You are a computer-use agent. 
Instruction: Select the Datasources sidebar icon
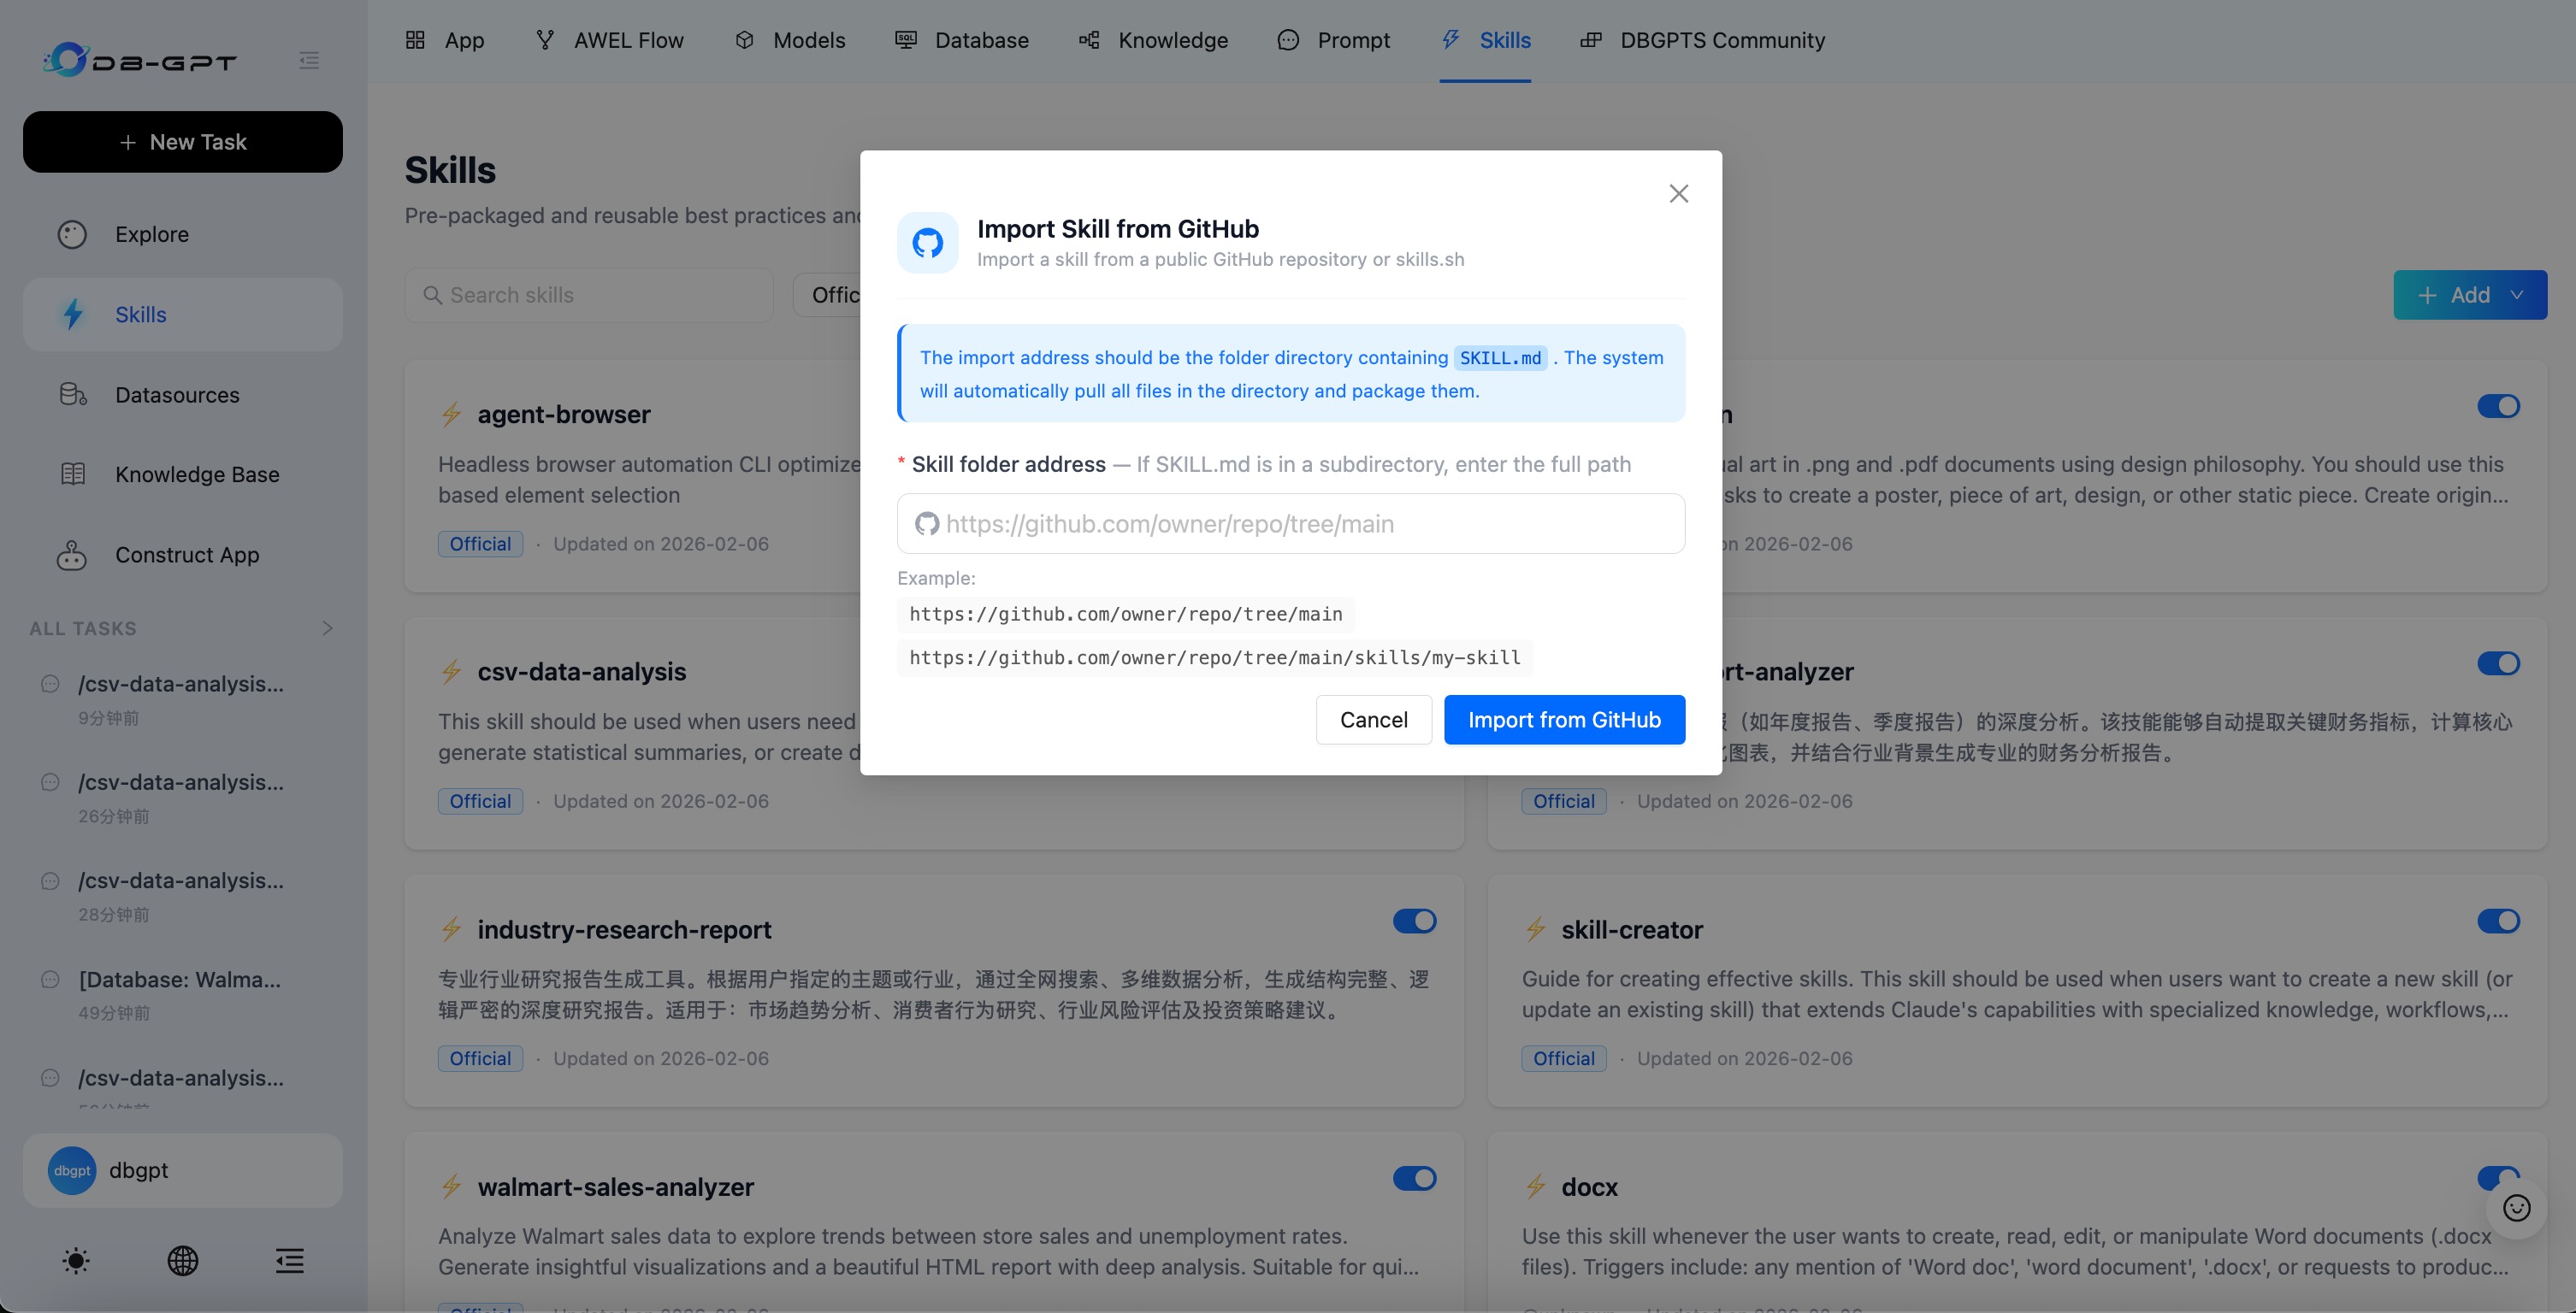click(73, 395)
